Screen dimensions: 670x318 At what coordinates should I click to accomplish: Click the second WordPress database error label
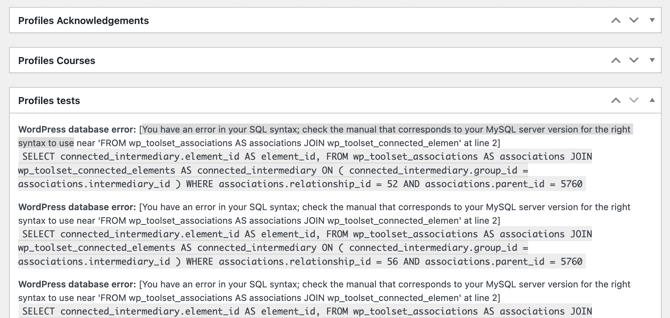77,207
